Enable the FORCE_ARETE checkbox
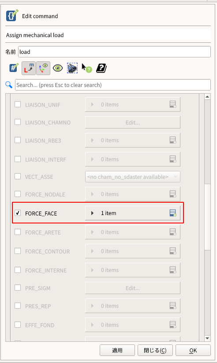The image size is (217, 363). pyautogui.click(x=18, y=232)
